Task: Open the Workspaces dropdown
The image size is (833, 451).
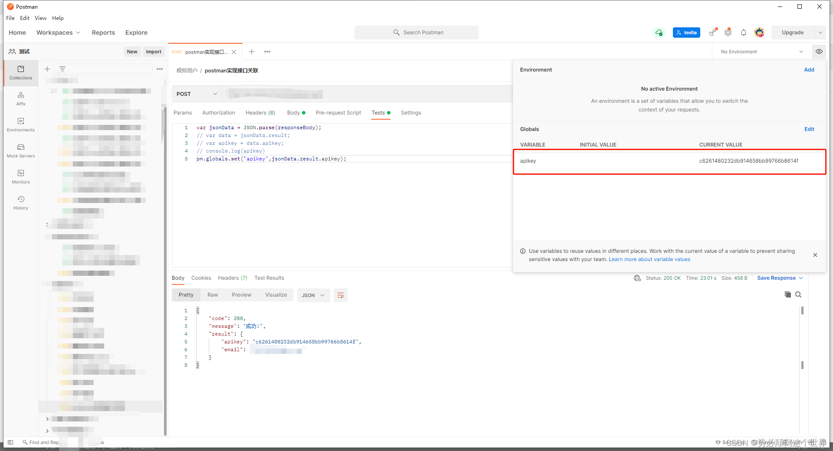Action: pyautogui.click(x=58, y=33)
